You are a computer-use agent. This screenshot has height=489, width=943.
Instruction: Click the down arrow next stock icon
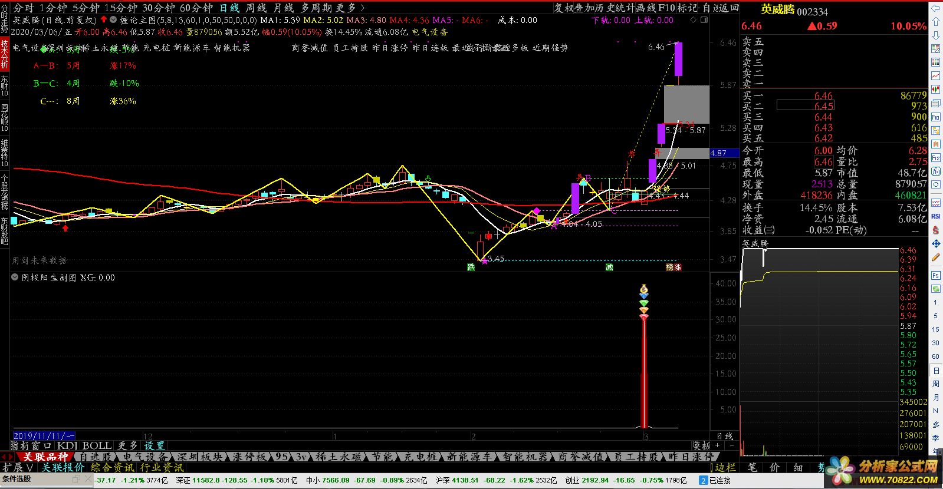click(x=936, y=35)
